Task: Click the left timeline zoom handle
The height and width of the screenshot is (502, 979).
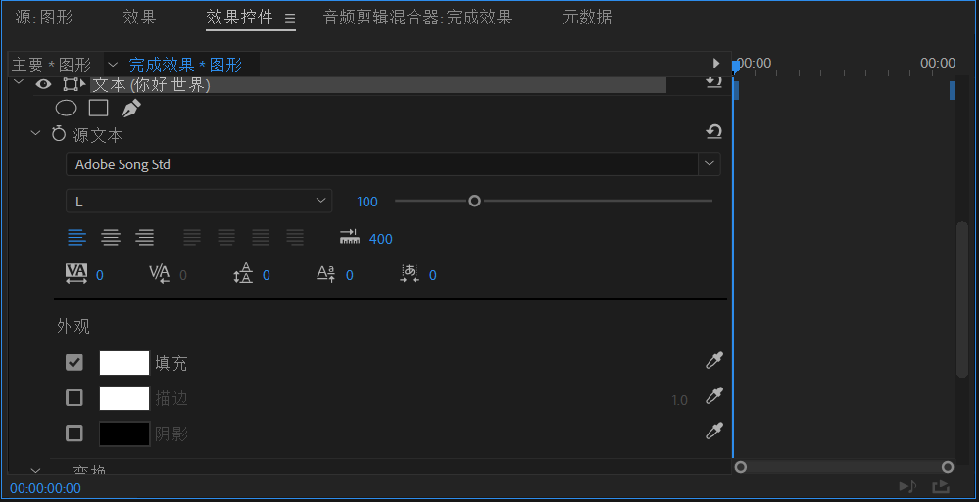Action: pyautogui.click(x=741, y=467)
